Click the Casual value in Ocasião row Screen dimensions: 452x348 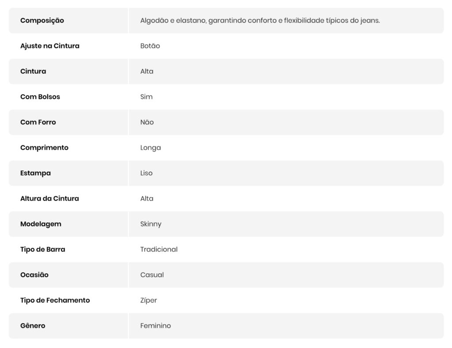(x=152, y=275)
